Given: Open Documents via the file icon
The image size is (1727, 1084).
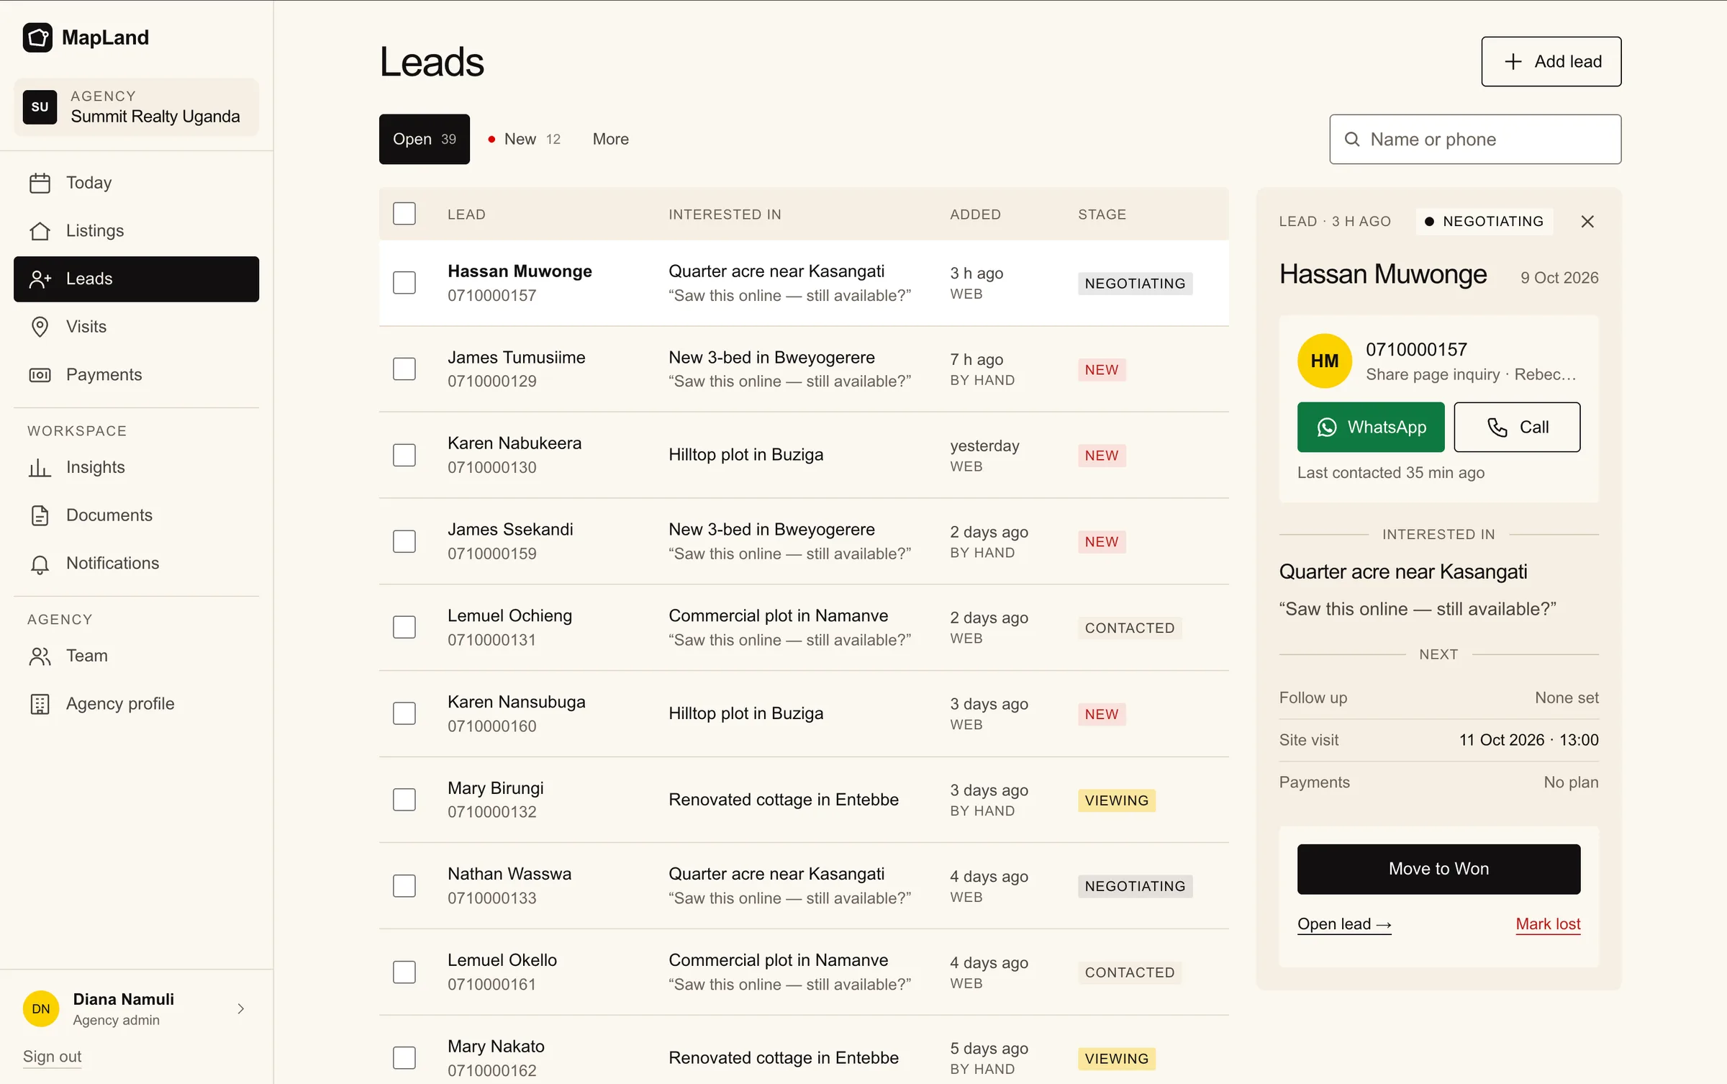Looking at the screenshot, I should tap(40, 515).
